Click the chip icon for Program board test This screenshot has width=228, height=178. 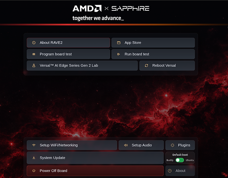[x=34, y=54]
